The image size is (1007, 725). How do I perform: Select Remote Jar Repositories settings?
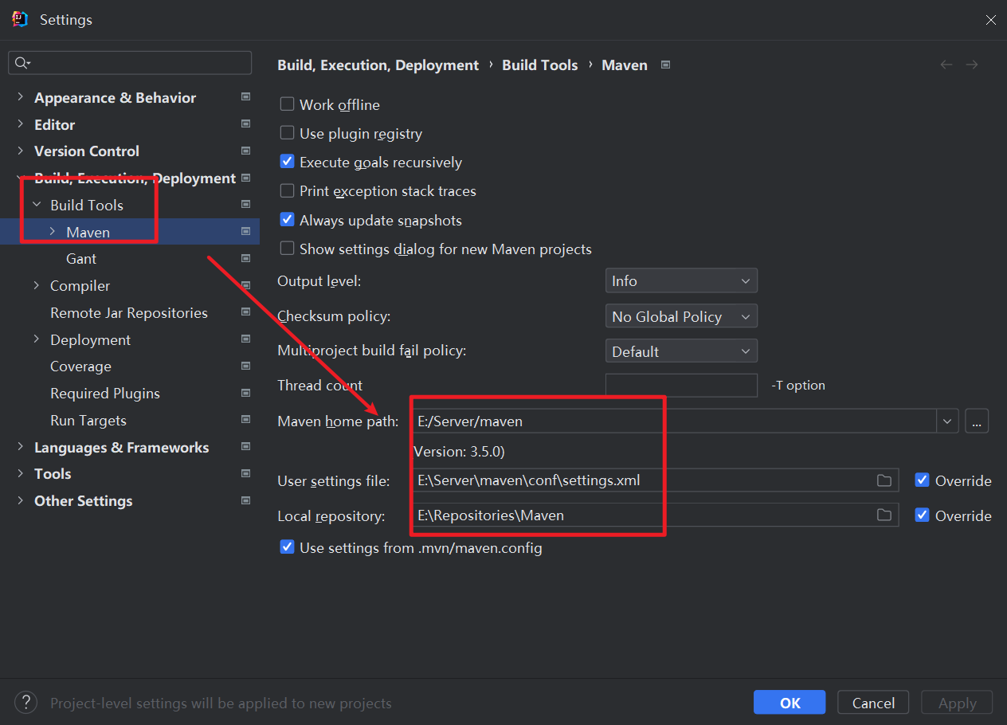click(x=129, y=313)
